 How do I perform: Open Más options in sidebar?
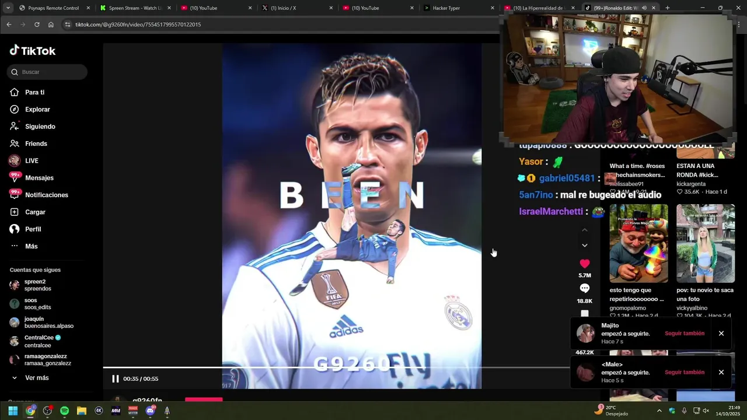click(x=31, y=246)
